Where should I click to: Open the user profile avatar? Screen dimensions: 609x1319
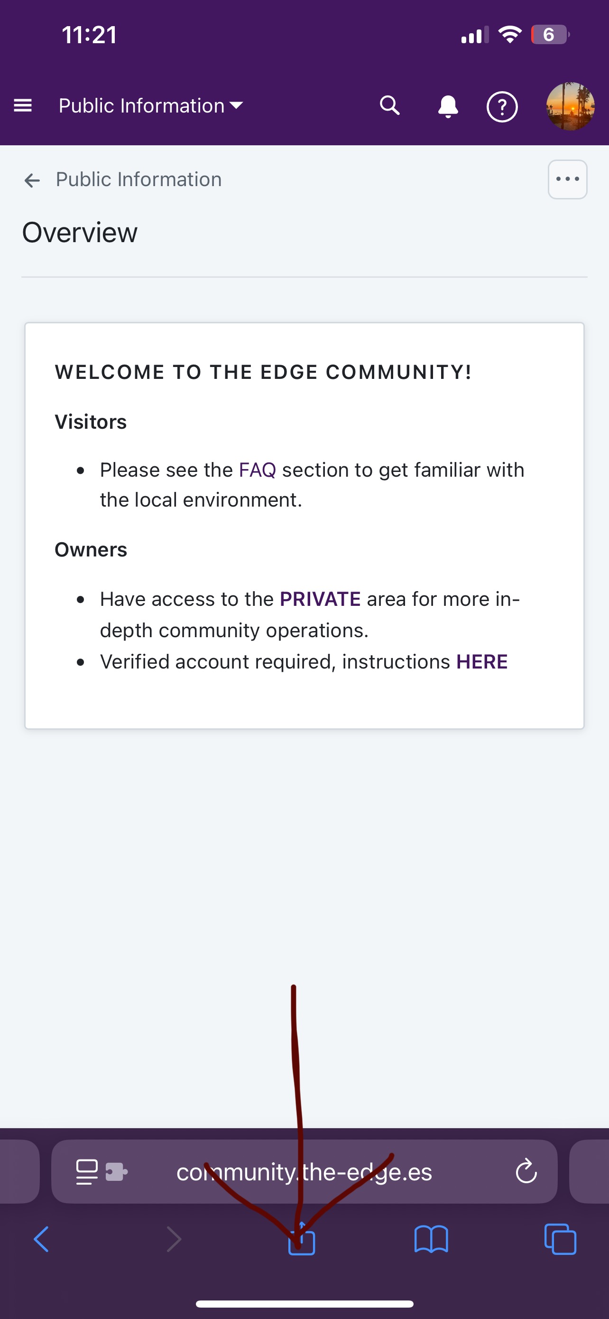(x=570, y=106)
